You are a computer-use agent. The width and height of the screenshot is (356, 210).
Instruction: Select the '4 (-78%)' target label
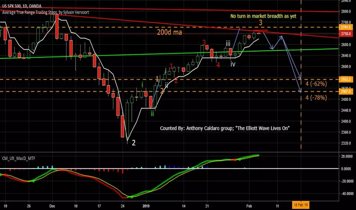click(x=316, y=98)
